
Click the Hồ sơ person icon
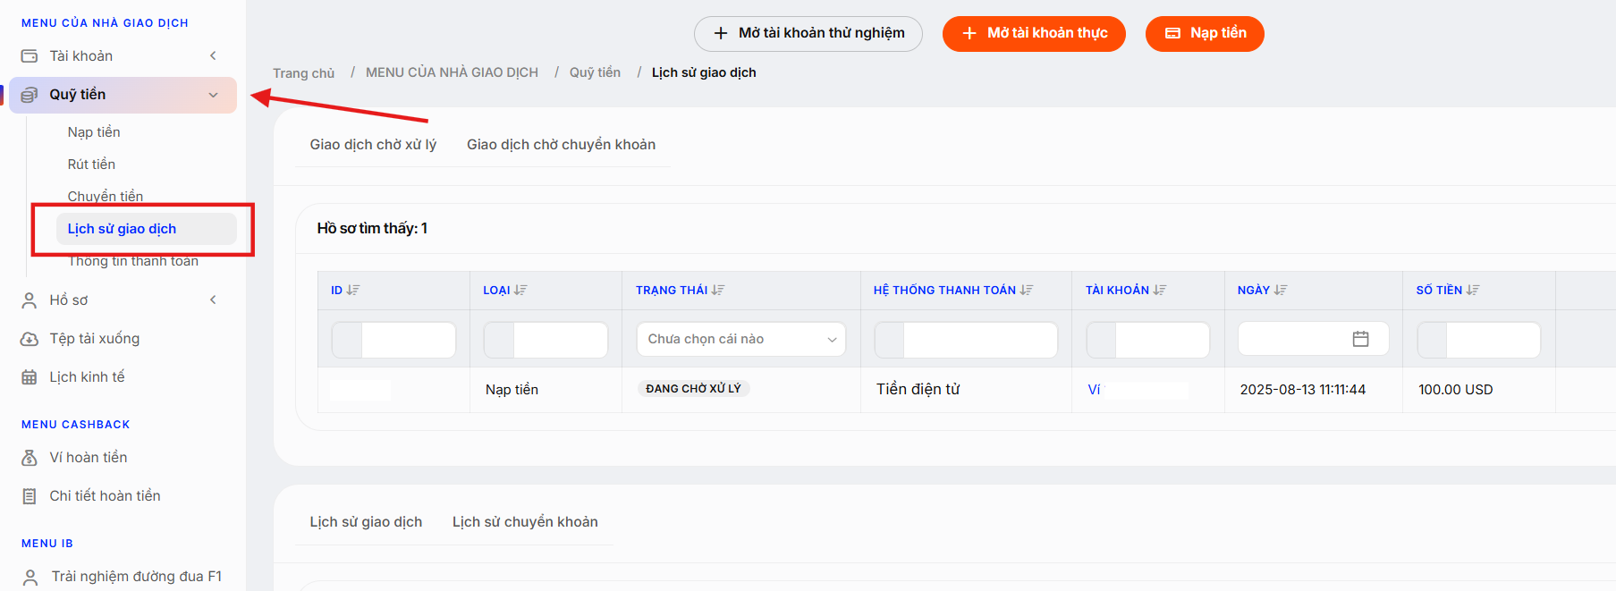tap(30, 300)
